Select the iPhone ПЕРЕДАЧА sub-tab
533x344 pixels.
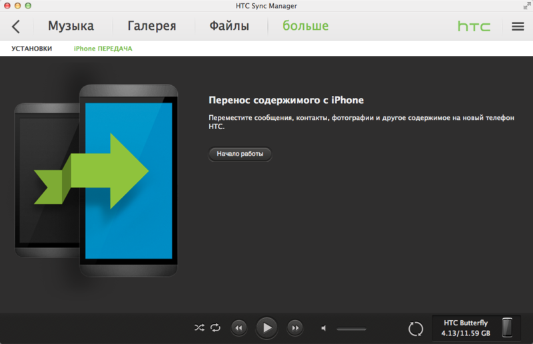tap(103, 49)
